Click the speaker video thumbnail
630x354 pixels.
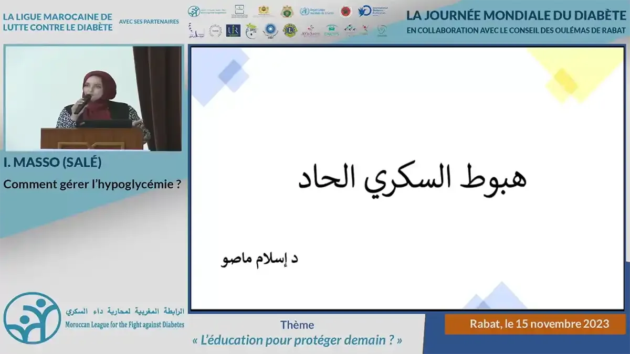[x=92, y=98]
